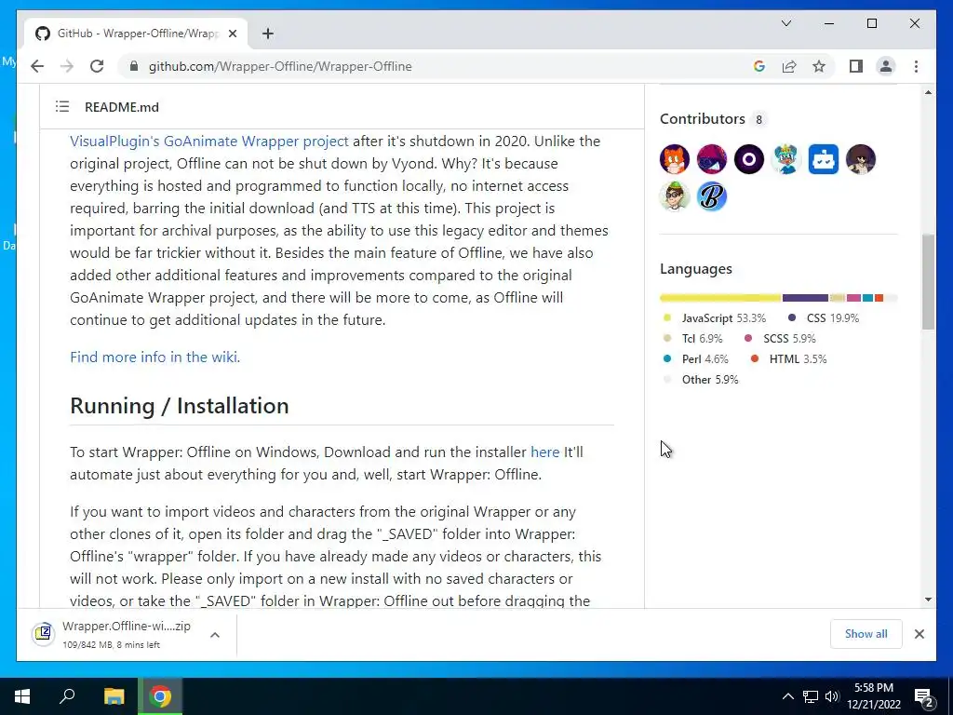The image size is (953, 715).
Task: Open the glasses green hat avatar contributor
Action: point(675,196)
